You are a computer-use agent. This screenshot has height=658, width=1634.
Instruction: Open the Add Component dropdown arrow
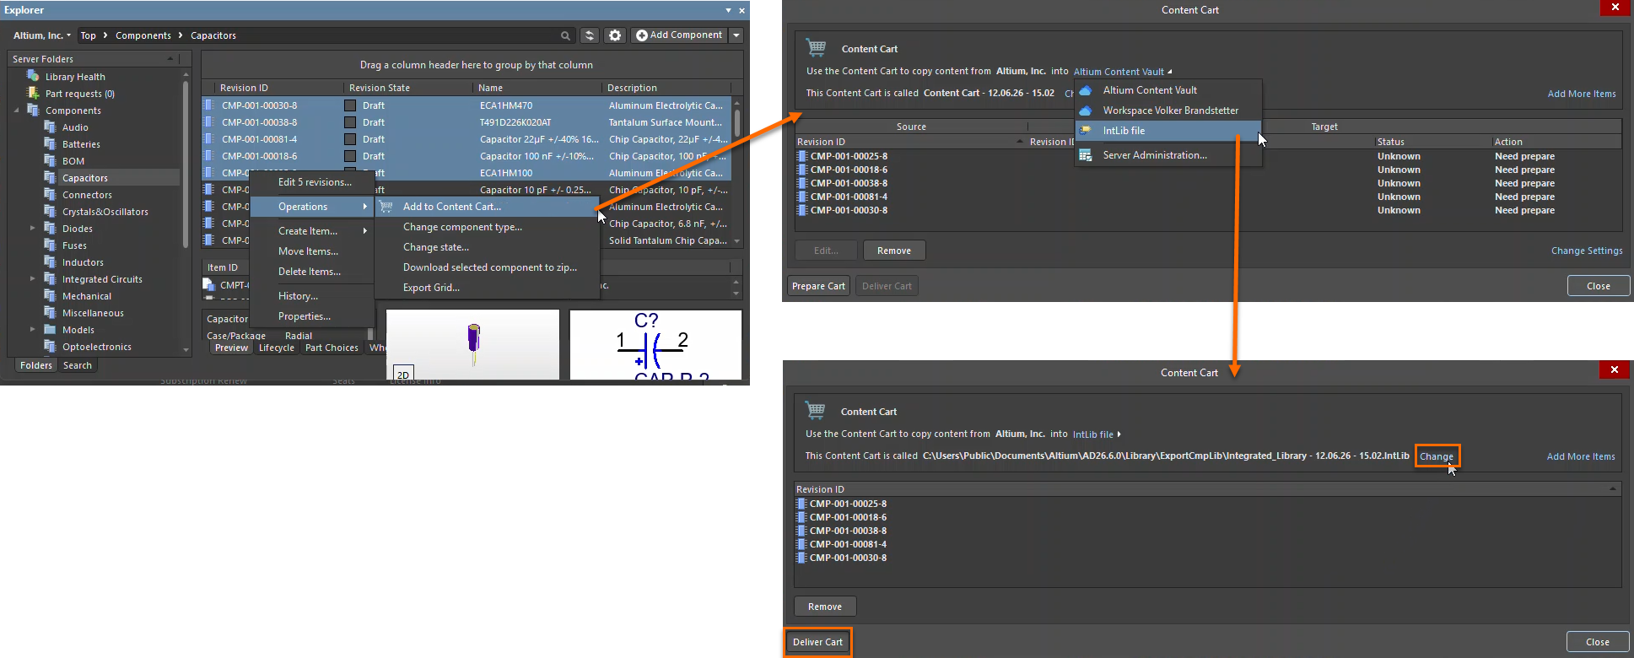736,35
